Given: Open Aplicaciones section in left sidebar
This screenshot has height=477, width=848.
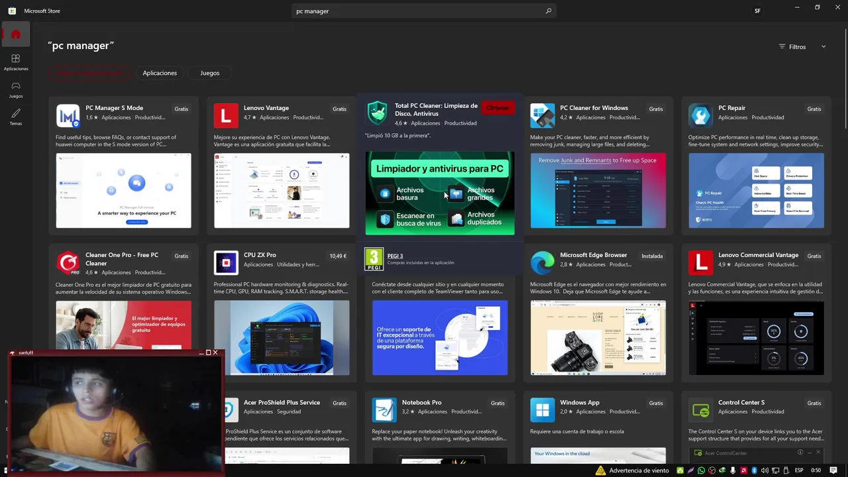Looking at the screenshot, I should pos(16,62).
